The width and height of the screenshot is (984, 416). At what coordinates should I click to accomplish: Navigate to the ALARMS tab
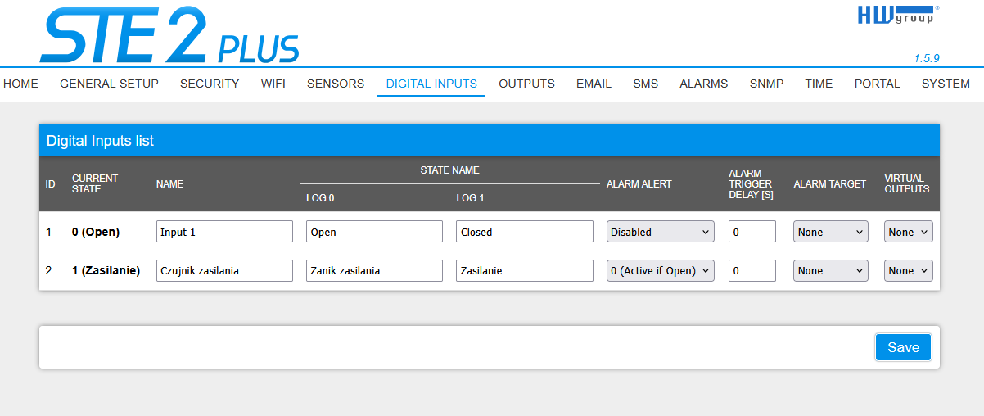(703, 84)
